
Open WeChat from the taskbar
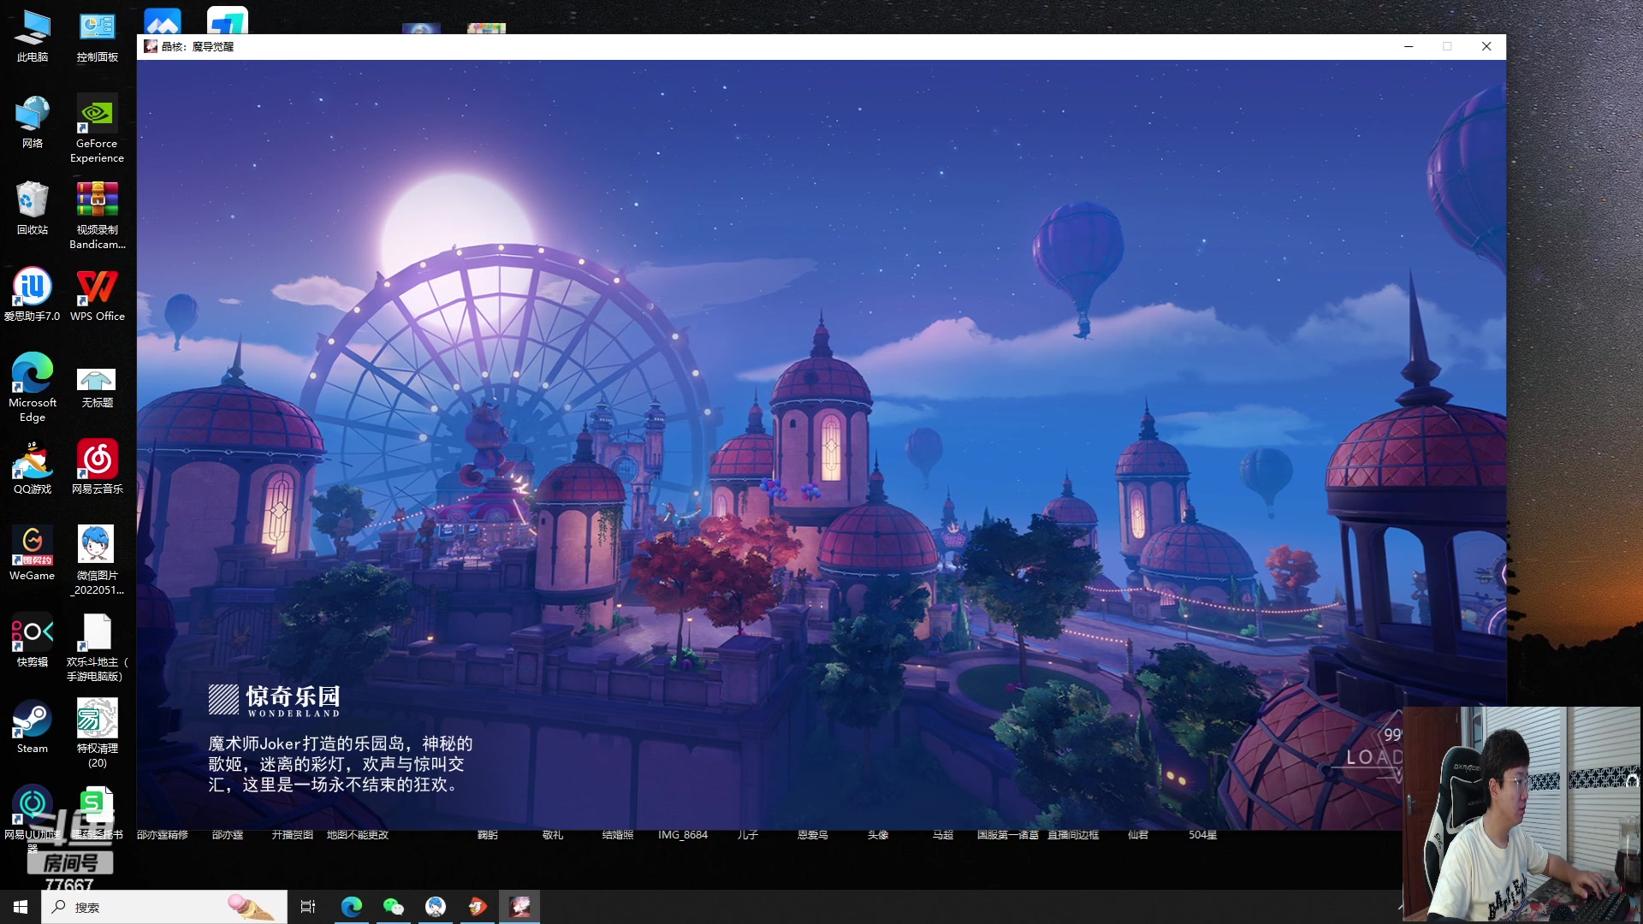coord(394,907)
